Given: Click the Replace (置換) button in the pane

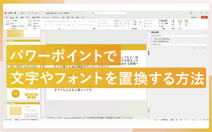Looking at the screenshot, I should 193,48.
